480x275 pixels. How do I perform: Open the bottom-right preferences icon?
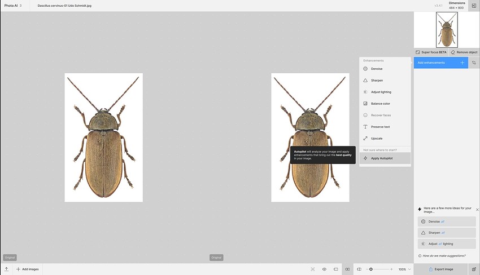[474, 269]
